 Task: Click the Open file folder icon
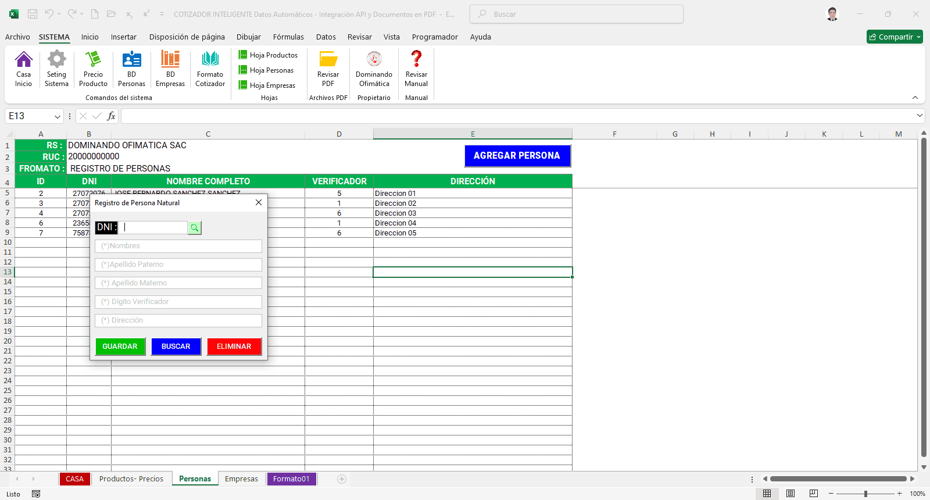click(x=112, y=14)
